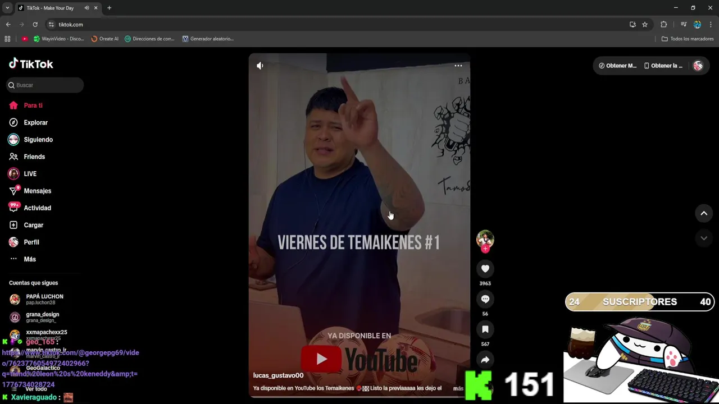719x404 pixels.
Task: Reload the tiktok.com page
Action: click(x=35, y=25)
